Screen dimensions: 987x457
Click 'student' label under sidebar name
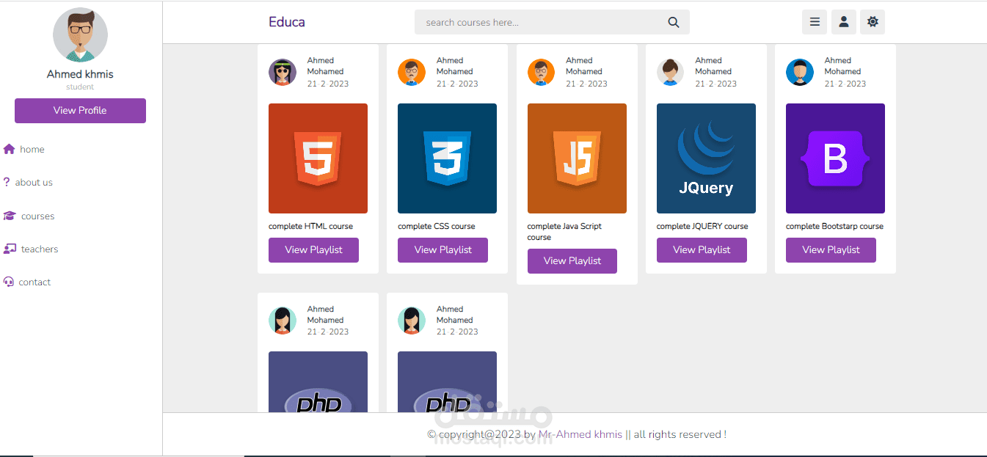(80, 87)
